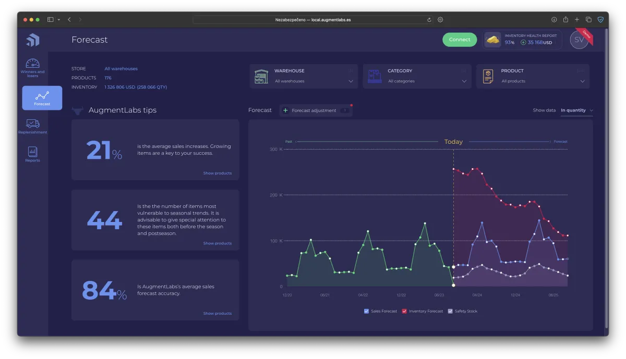Open the In quantity data selector

point(577,110)
